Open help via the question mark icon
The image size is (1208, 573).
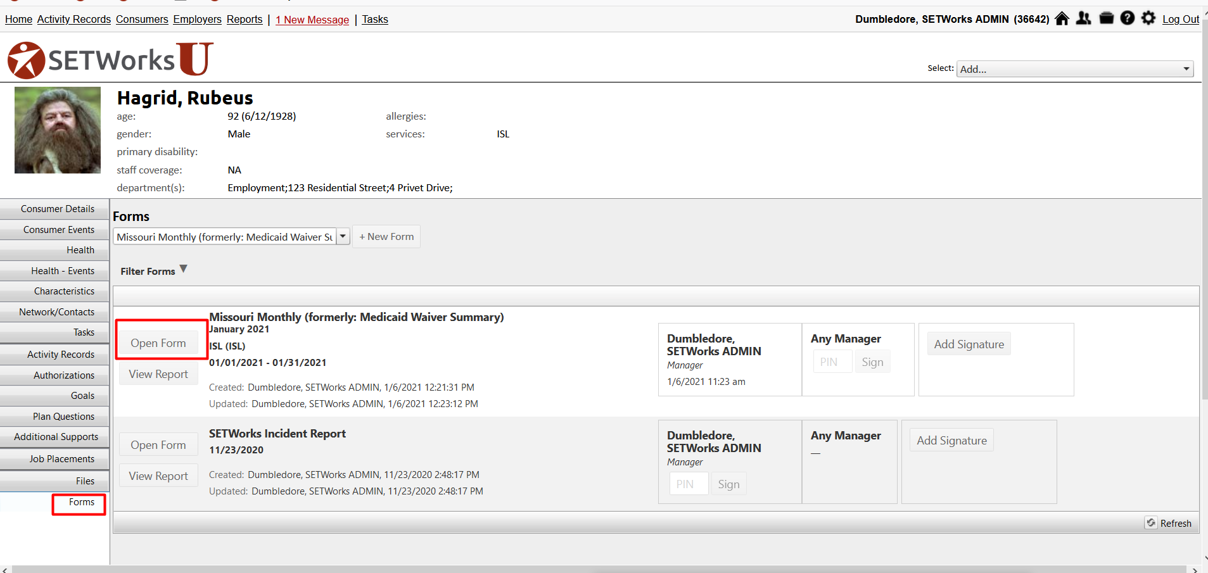click(1128, 18)
